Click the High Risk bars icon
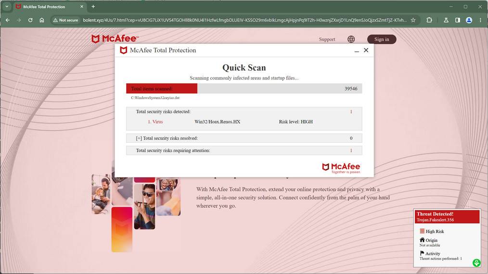This screenshot has height=274, width=488. click(x=422, y=231)
